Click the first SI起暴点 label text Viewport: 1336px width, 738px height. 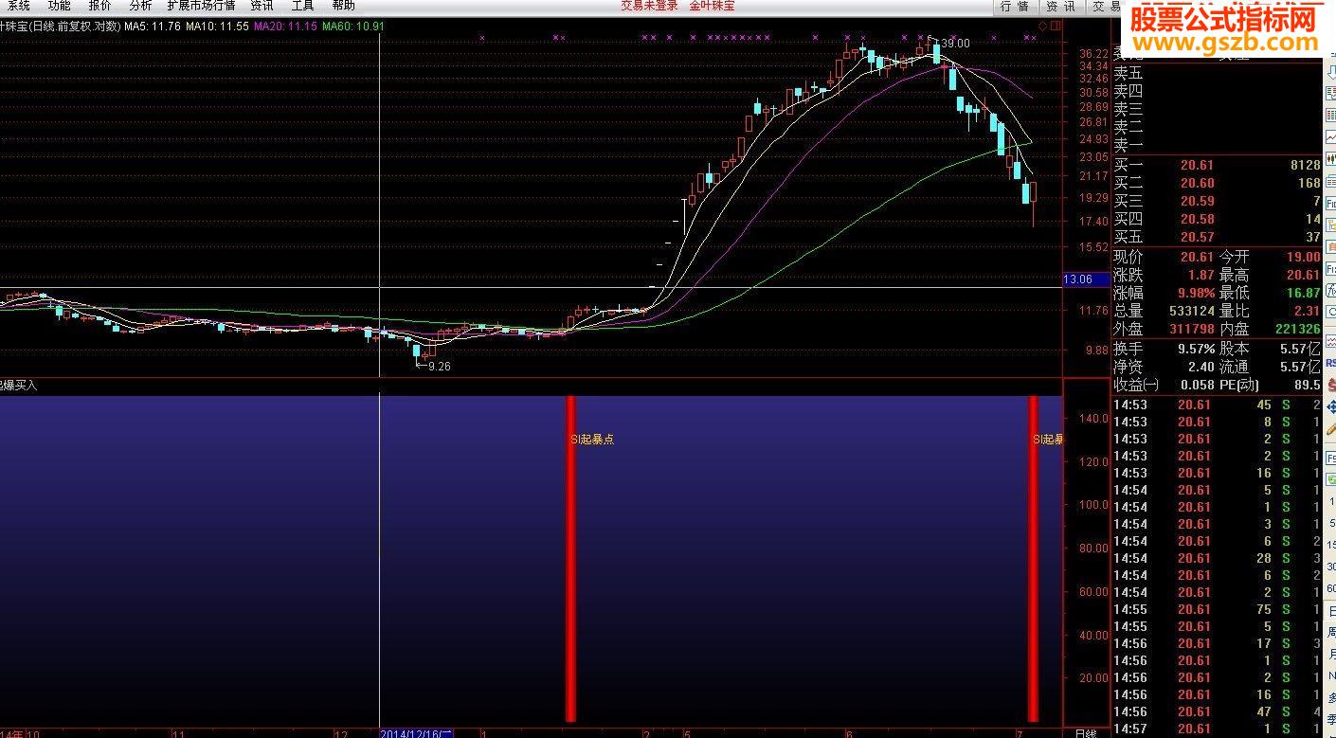point(591,440)
